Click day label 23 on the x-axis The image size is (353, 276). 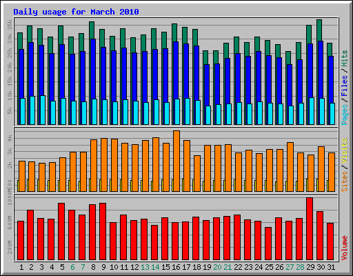point(248,267)
